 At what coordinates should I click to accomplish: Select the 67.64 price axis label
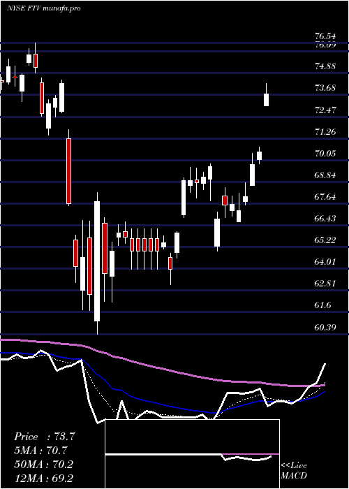pos(327,197)
